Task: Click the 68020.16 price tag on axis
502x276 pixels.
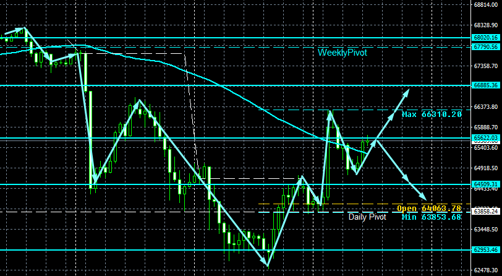Action: click(x=485, y=38)
